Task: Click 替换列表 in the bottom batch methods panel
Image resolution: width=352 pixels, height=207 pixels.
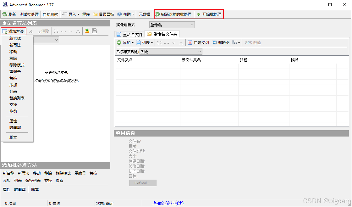Action: (33, 181)
